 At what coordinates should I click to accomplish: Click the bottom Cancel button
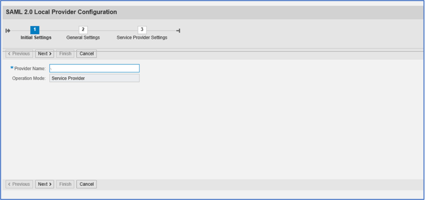(87, 184)
